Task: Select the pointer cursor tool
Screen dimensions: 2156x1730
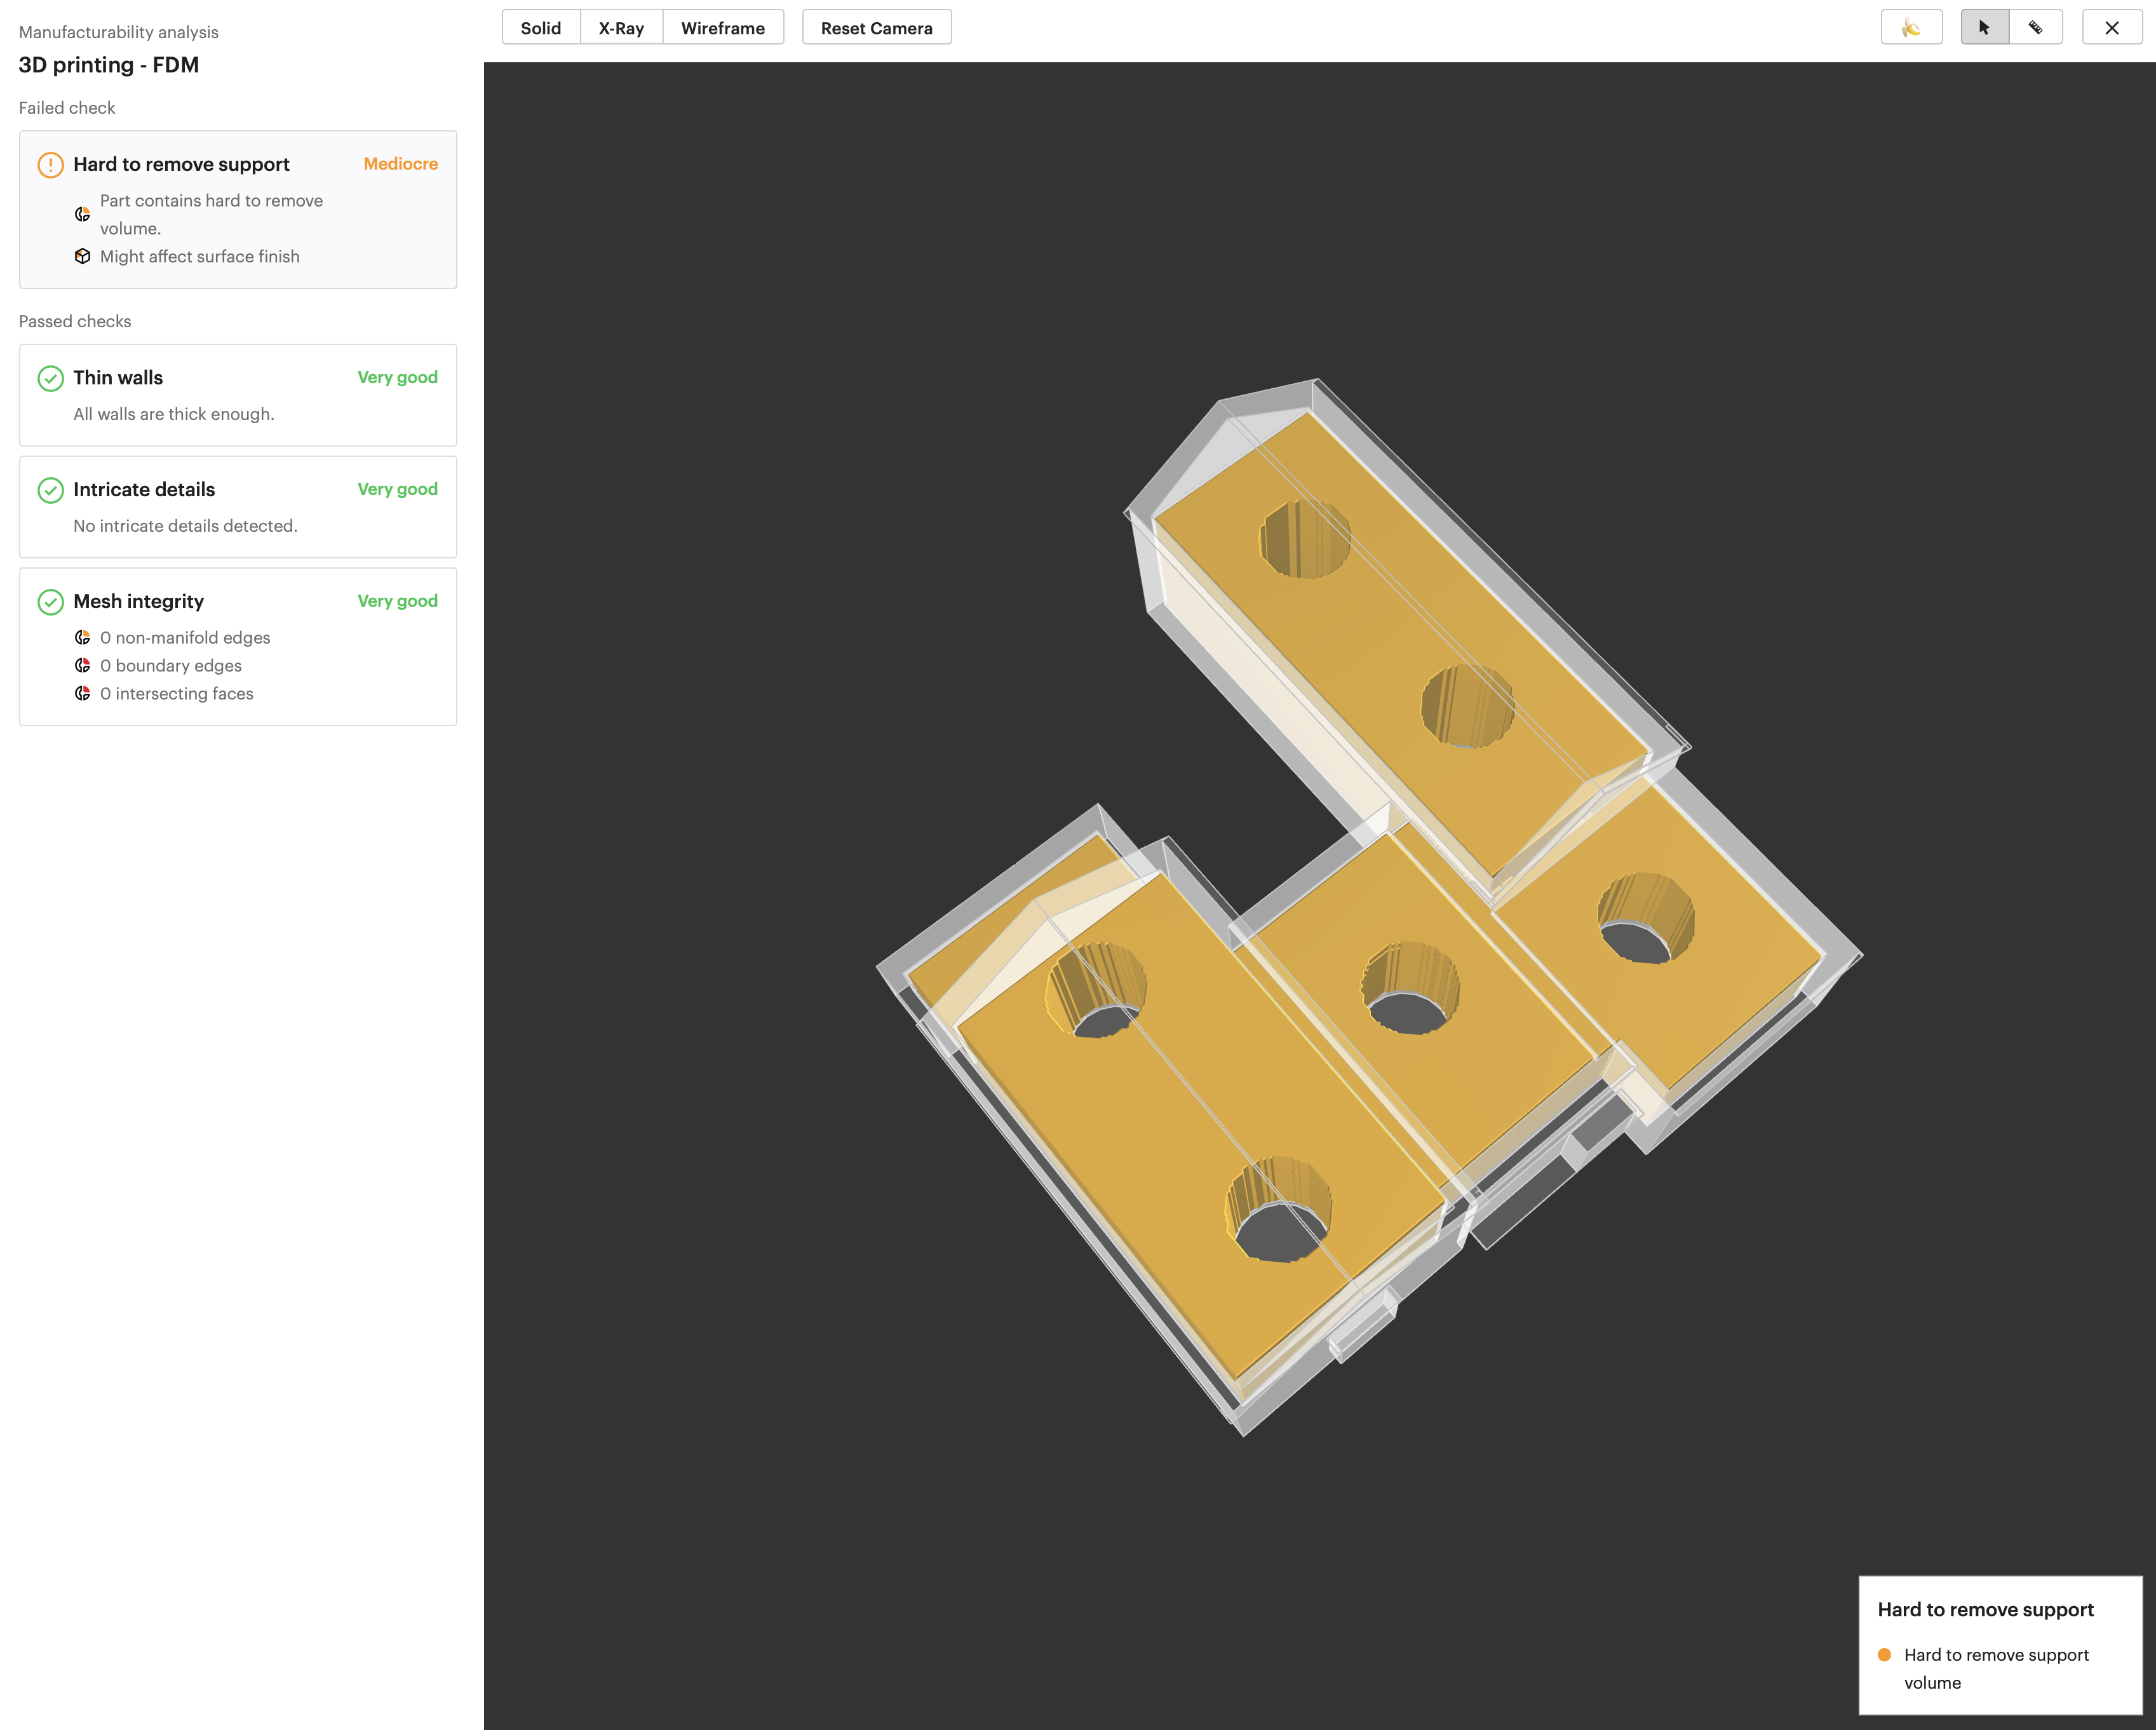Action: click(x=1984, y=28)
